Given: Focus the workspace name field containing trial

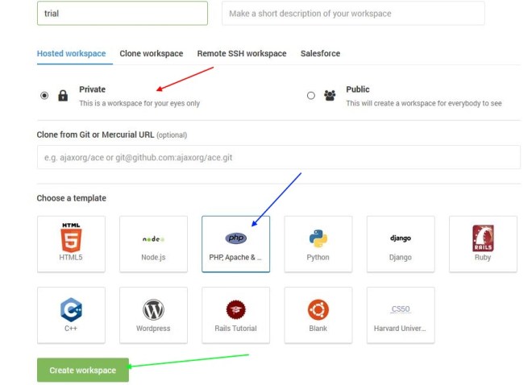Looking at the screenshot, I should coord(123,13).
